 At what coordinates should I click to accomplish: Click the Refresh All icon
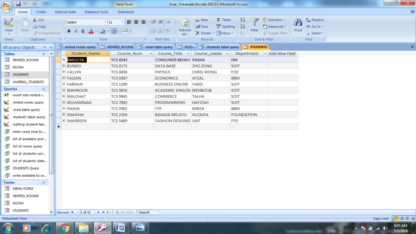point(185,24)
